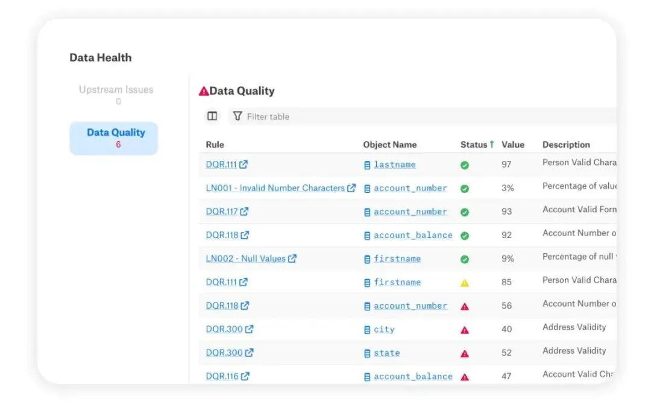Screen dimensions: 651x405
Task: Open the LN002 - Null Values rule
Action: (246, 259)
